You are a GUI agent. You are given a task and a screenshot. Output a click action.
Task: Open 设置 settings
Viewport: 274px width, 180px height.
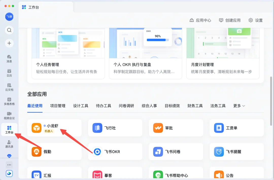click(x=255, y=20)
